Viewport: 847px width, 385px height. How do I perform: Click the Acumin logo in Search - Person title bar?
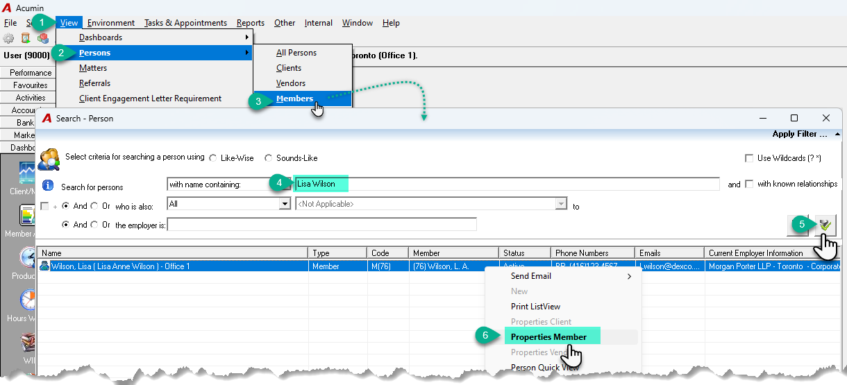click(47, 118)
